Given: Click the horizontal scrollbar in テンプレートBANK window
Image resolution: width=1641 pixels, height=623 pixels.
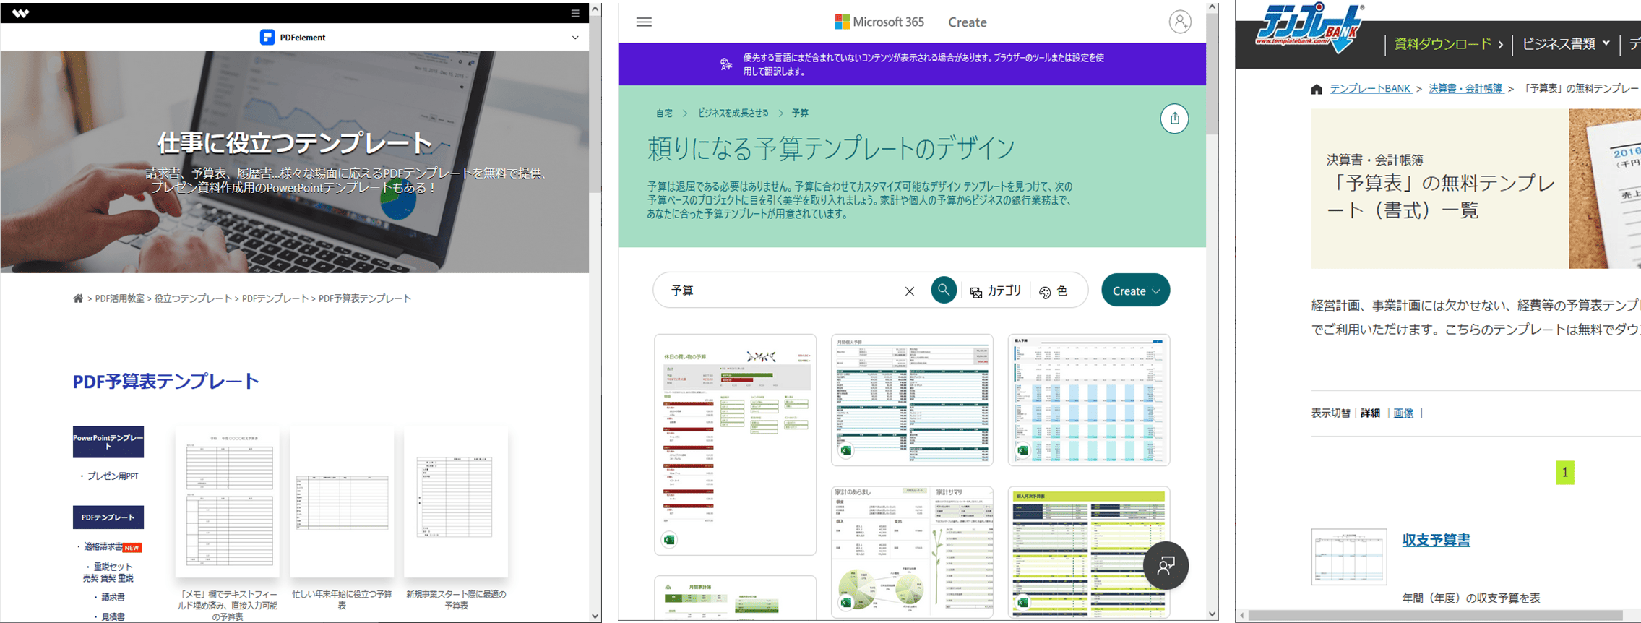Looking at the screenshot, I should [1436, 616].
